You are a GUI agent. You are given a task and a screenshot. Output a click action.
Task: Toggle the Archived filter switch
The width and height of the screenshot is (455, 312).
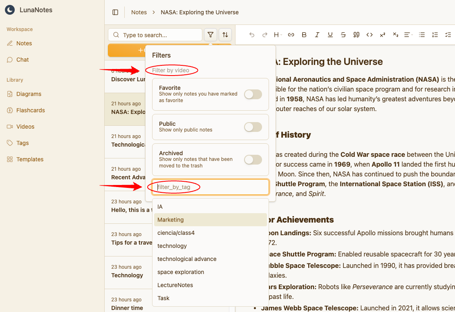coord(253,160)
